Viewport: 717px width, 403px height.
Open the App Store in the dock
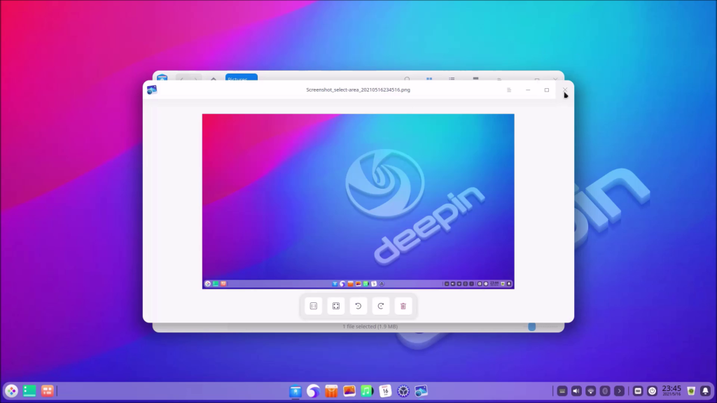pos(332,391)
